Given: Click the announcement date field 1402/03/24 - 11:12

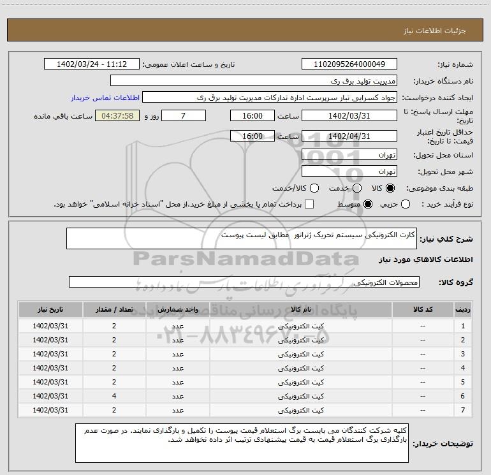Looking at the screenshot, I should click(x=92, y=64).
